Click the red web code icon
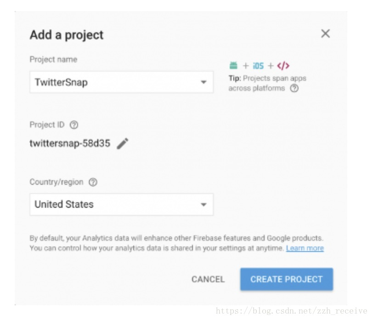Screen dimensions: 373x320 pos(283,66)
